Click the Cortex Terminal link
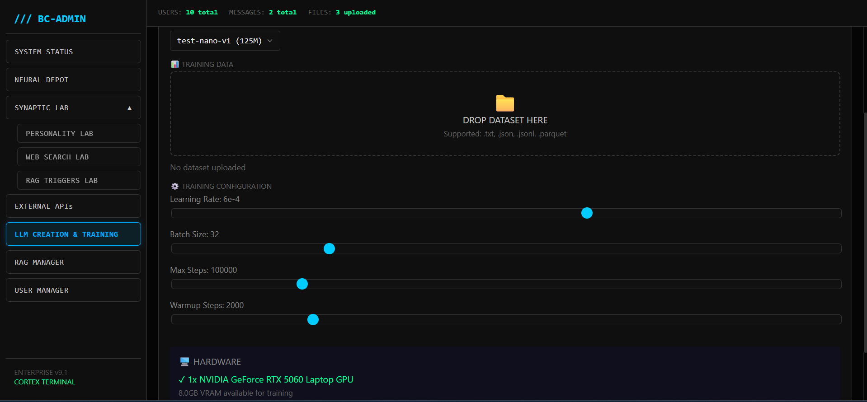 click(x=45, y=382)
